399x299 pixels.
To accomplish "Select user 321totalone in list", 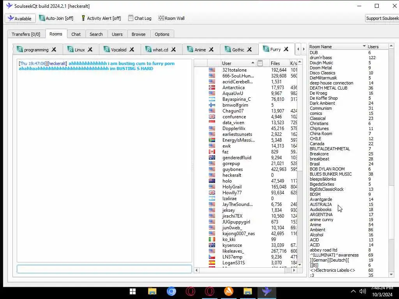I will coord(234,70).
